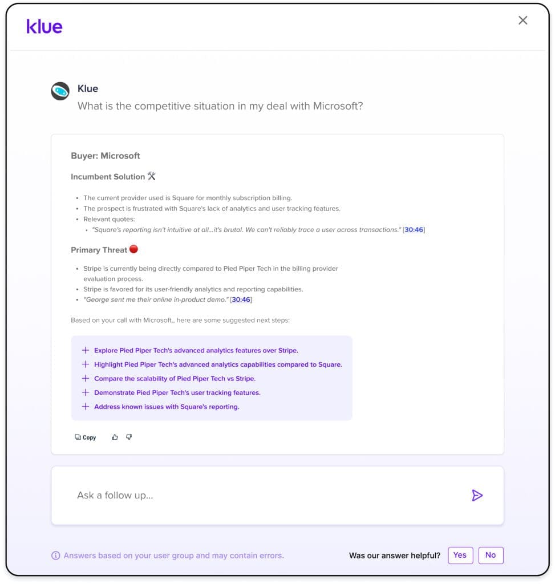Add 'Highlight advanced analytics capabilities compared to Square'
This screenshot has height=584, width=555.
pyautogui.click(x=218, y=364)
